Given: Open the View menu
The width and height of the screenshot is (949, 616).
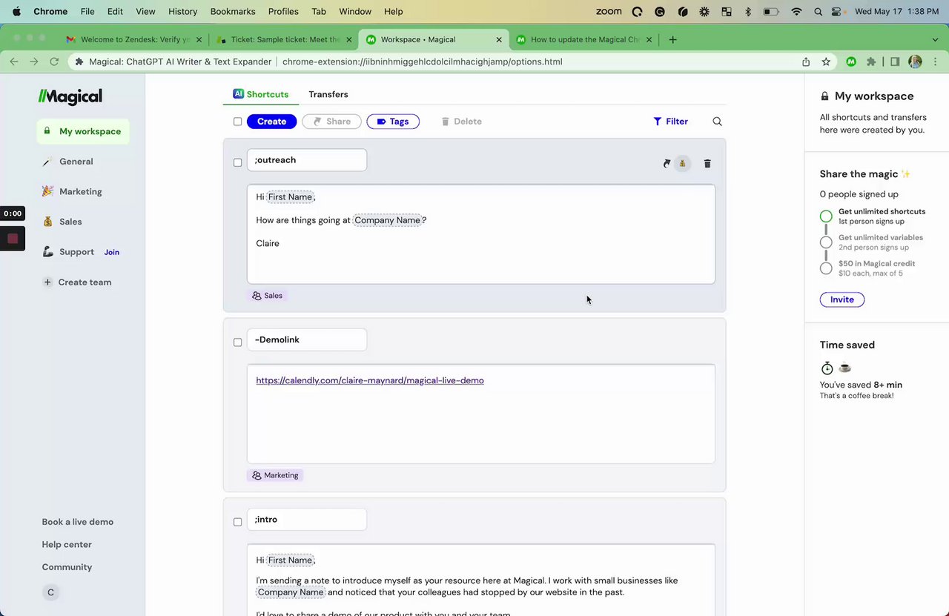Looking at the screenshot, I should point(145,11).
